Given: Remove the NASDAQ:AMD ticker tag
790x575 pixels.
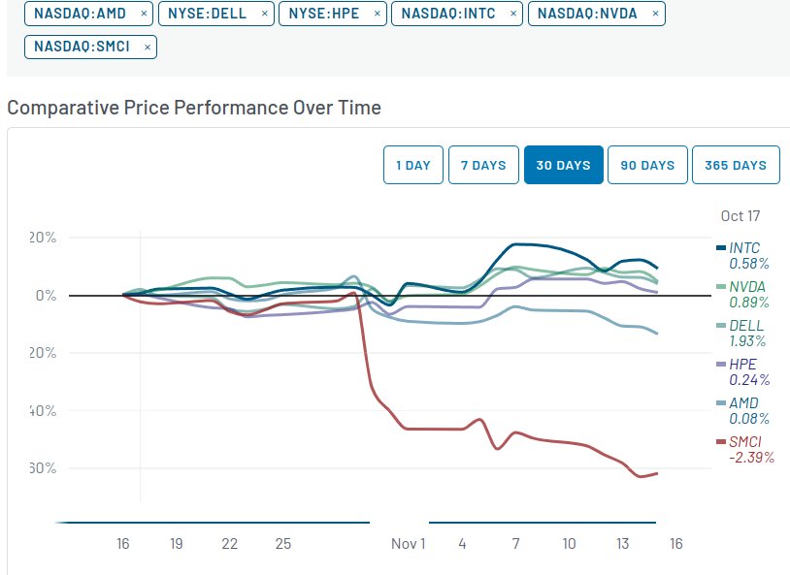Looking at the screenshot, I should tap(144, 15).
